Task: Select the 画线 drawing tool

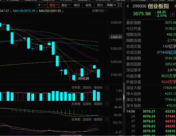Action: 88,5
